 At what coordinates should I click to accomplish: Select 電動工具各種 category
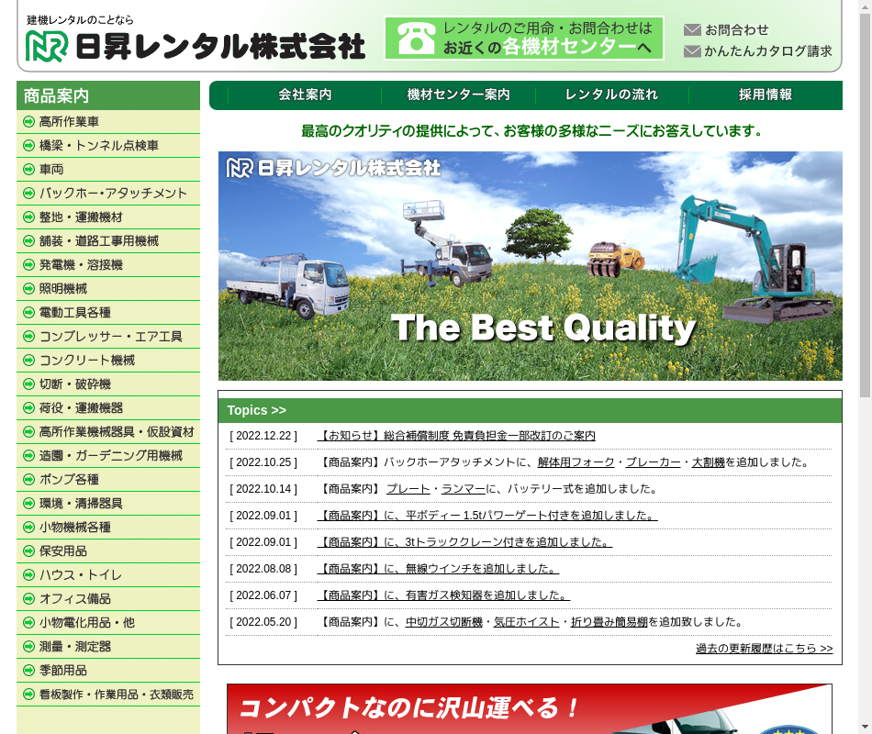click(108, 313)
